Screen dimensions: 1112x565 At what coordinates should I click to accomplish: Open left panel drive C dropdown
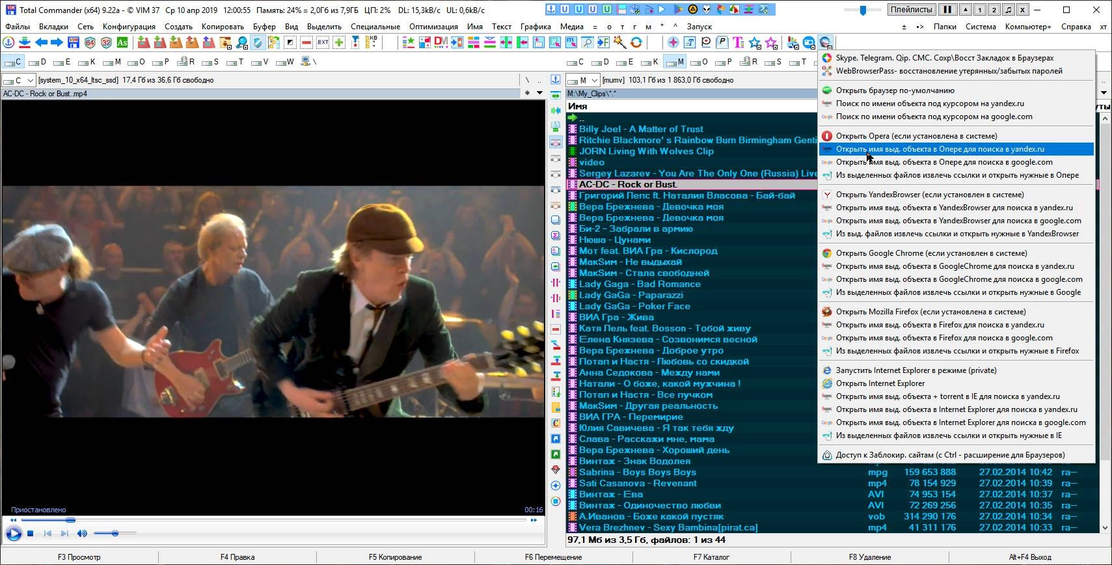(x=18, y=80)
